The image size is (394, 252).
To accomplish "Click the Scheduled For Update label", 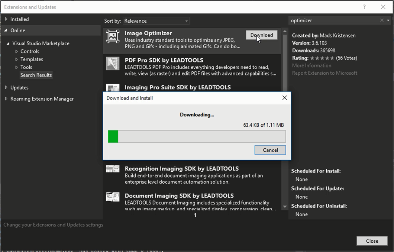I will [x=317, y=188].
